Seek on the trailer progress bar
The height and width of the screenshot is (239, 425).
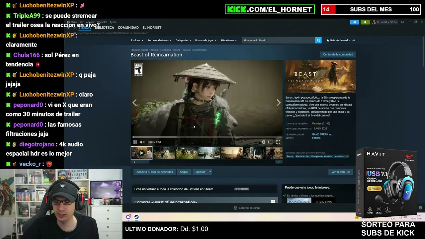click(x=207, y=137)
